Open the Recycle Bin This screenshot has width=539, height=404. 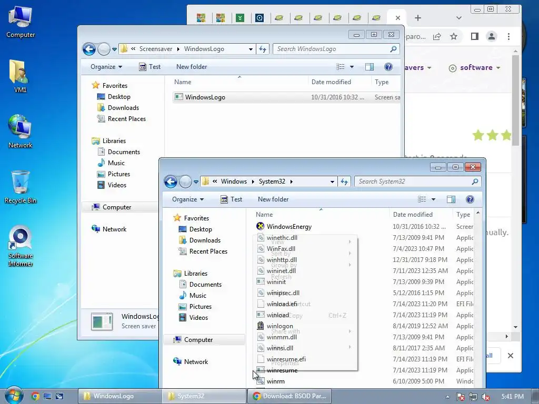coord(21,187)
